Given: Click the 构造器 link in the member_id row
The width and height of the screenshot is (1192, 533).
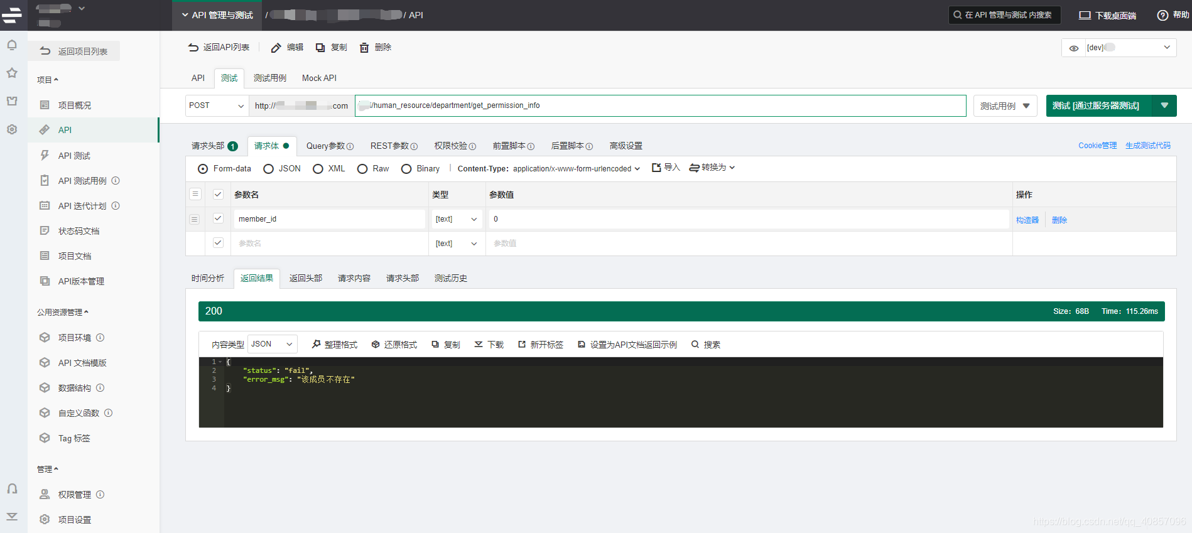Looking at the screenshot, I should tap(1027, 220).
